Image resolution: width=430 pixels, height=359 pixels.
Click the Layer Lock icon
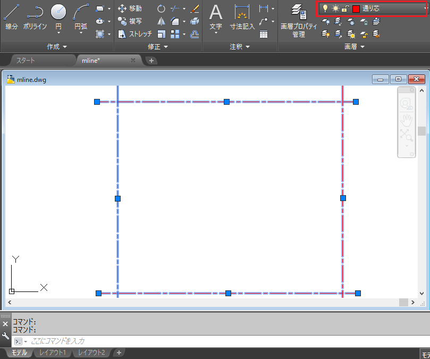[364, 21]
